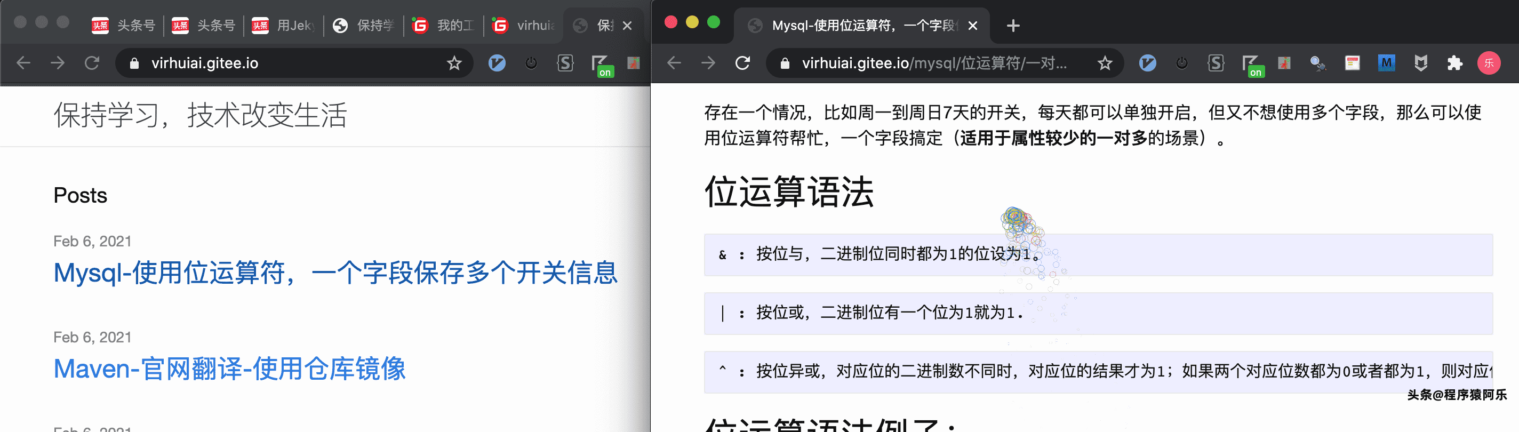This screenshot has width=1519, height=432.
Task: Open the blue V extension in left window
Action: tap(497, 63)
